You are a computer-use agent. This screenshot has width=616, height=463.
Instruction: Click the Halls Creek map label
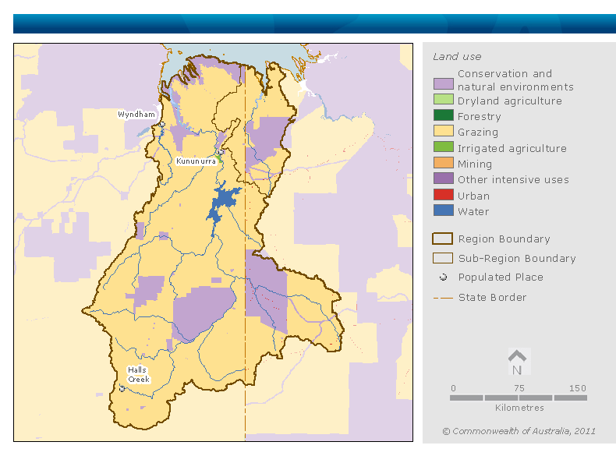(138, 375)
